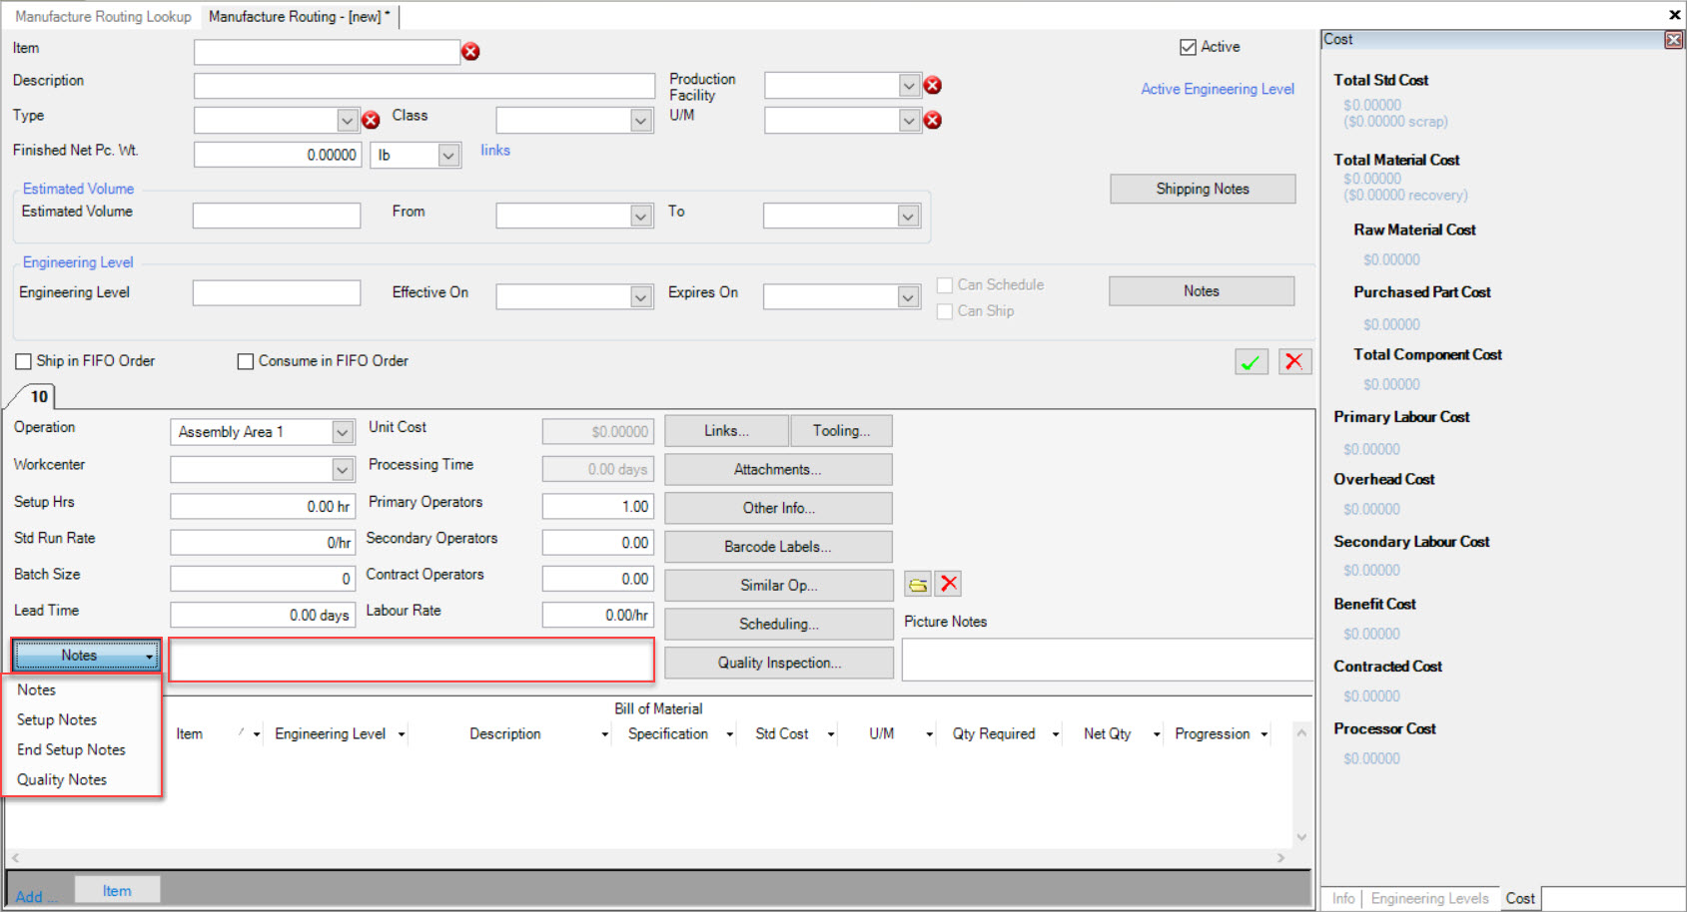Click the Batch Size input field
The width and height of the screenshot is (1687, 912).
(263, 579)
